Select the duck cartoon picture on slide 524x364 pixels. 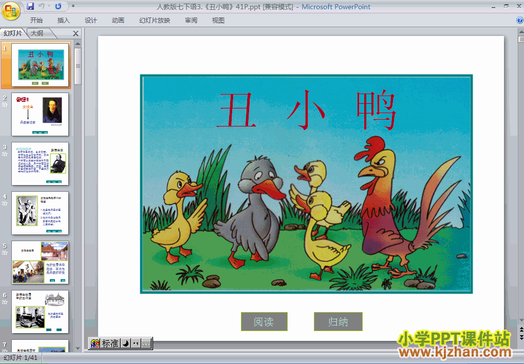pyautogui.click(x=306, y=184)
